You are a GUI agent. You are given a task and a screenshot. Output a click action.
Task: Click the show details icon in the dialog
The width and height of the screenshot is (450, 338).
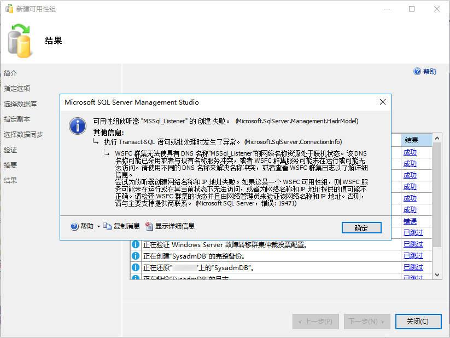149,226
